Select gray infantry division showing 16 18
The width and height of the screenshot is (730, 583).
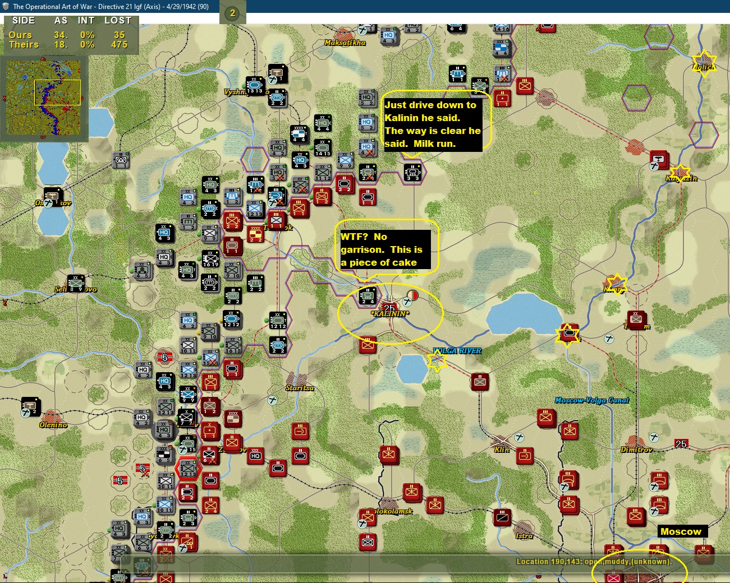pos(233,345)
